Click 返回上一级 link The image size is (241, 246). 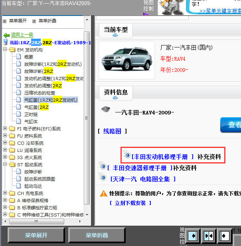click(22, 35)
